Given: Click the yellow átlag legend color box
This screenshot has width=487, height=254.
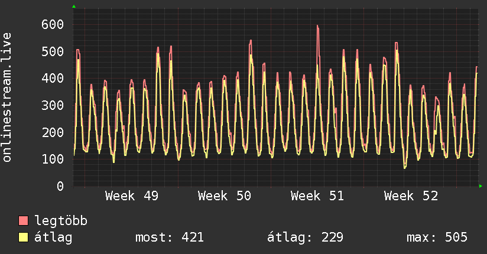Looking at the screenshot, I should pyautogui.click(x=23, y=237).
